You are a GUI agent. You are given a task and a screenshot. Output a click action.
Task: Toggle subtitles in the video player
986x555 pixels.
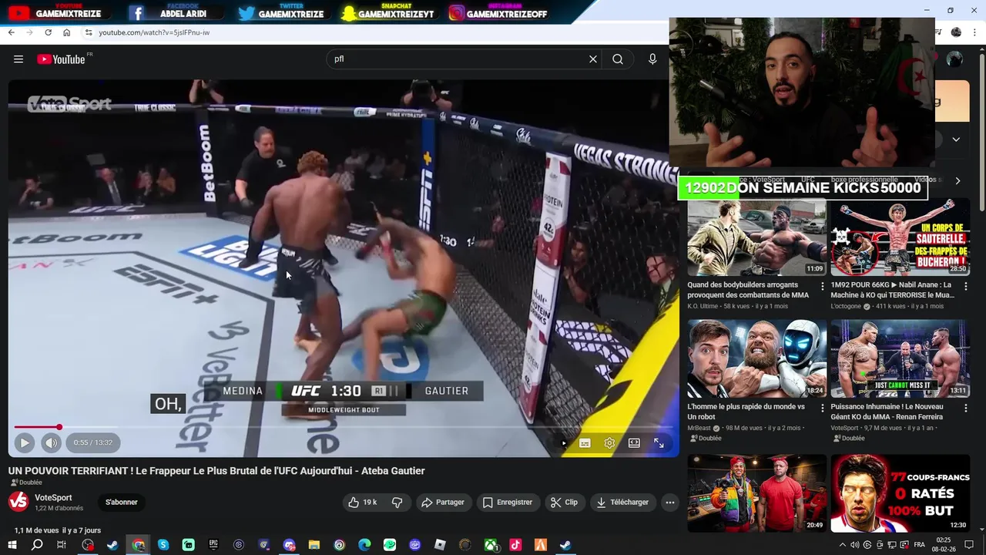point(585,443)
